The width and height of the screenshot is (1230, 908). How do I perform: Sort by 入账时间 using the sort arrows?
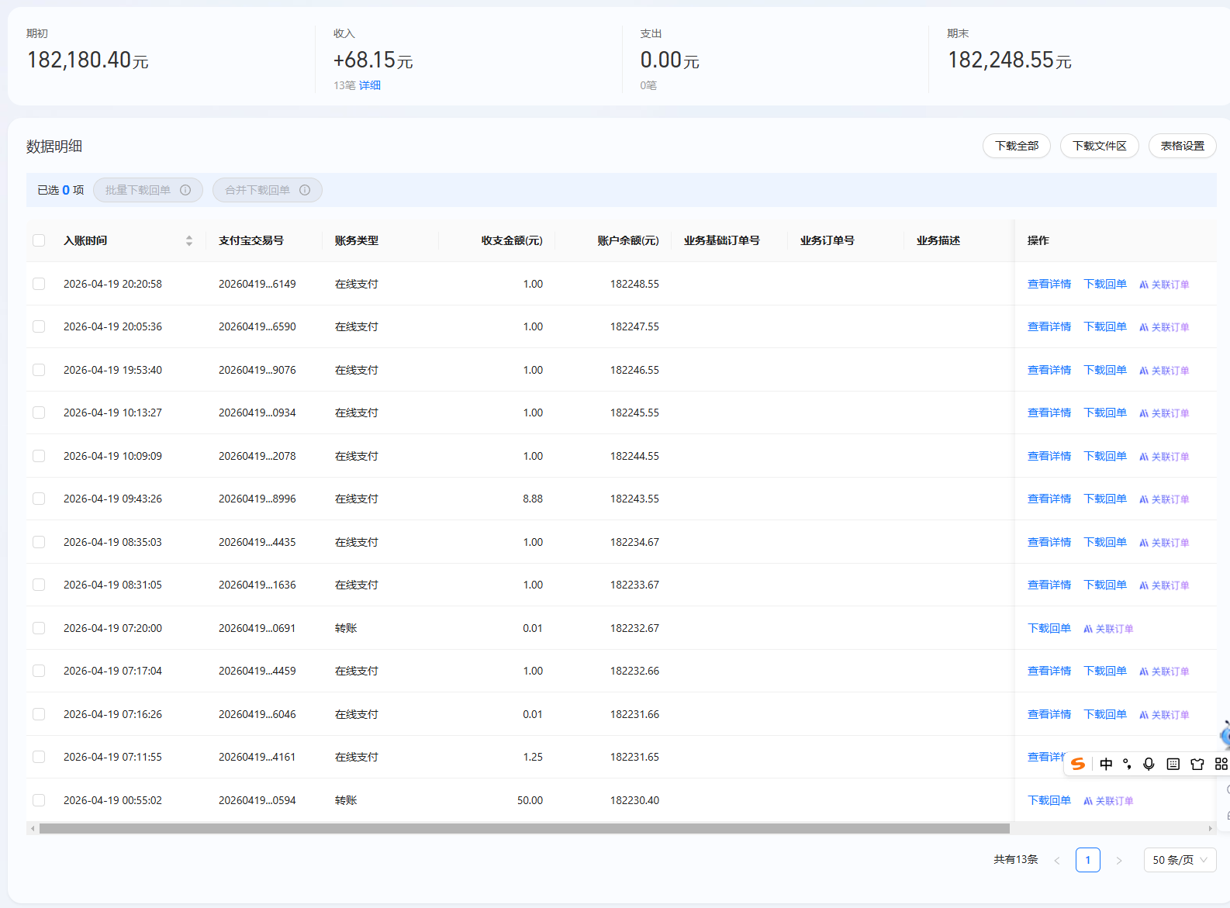pyautogui.click(x=188, y=240)
